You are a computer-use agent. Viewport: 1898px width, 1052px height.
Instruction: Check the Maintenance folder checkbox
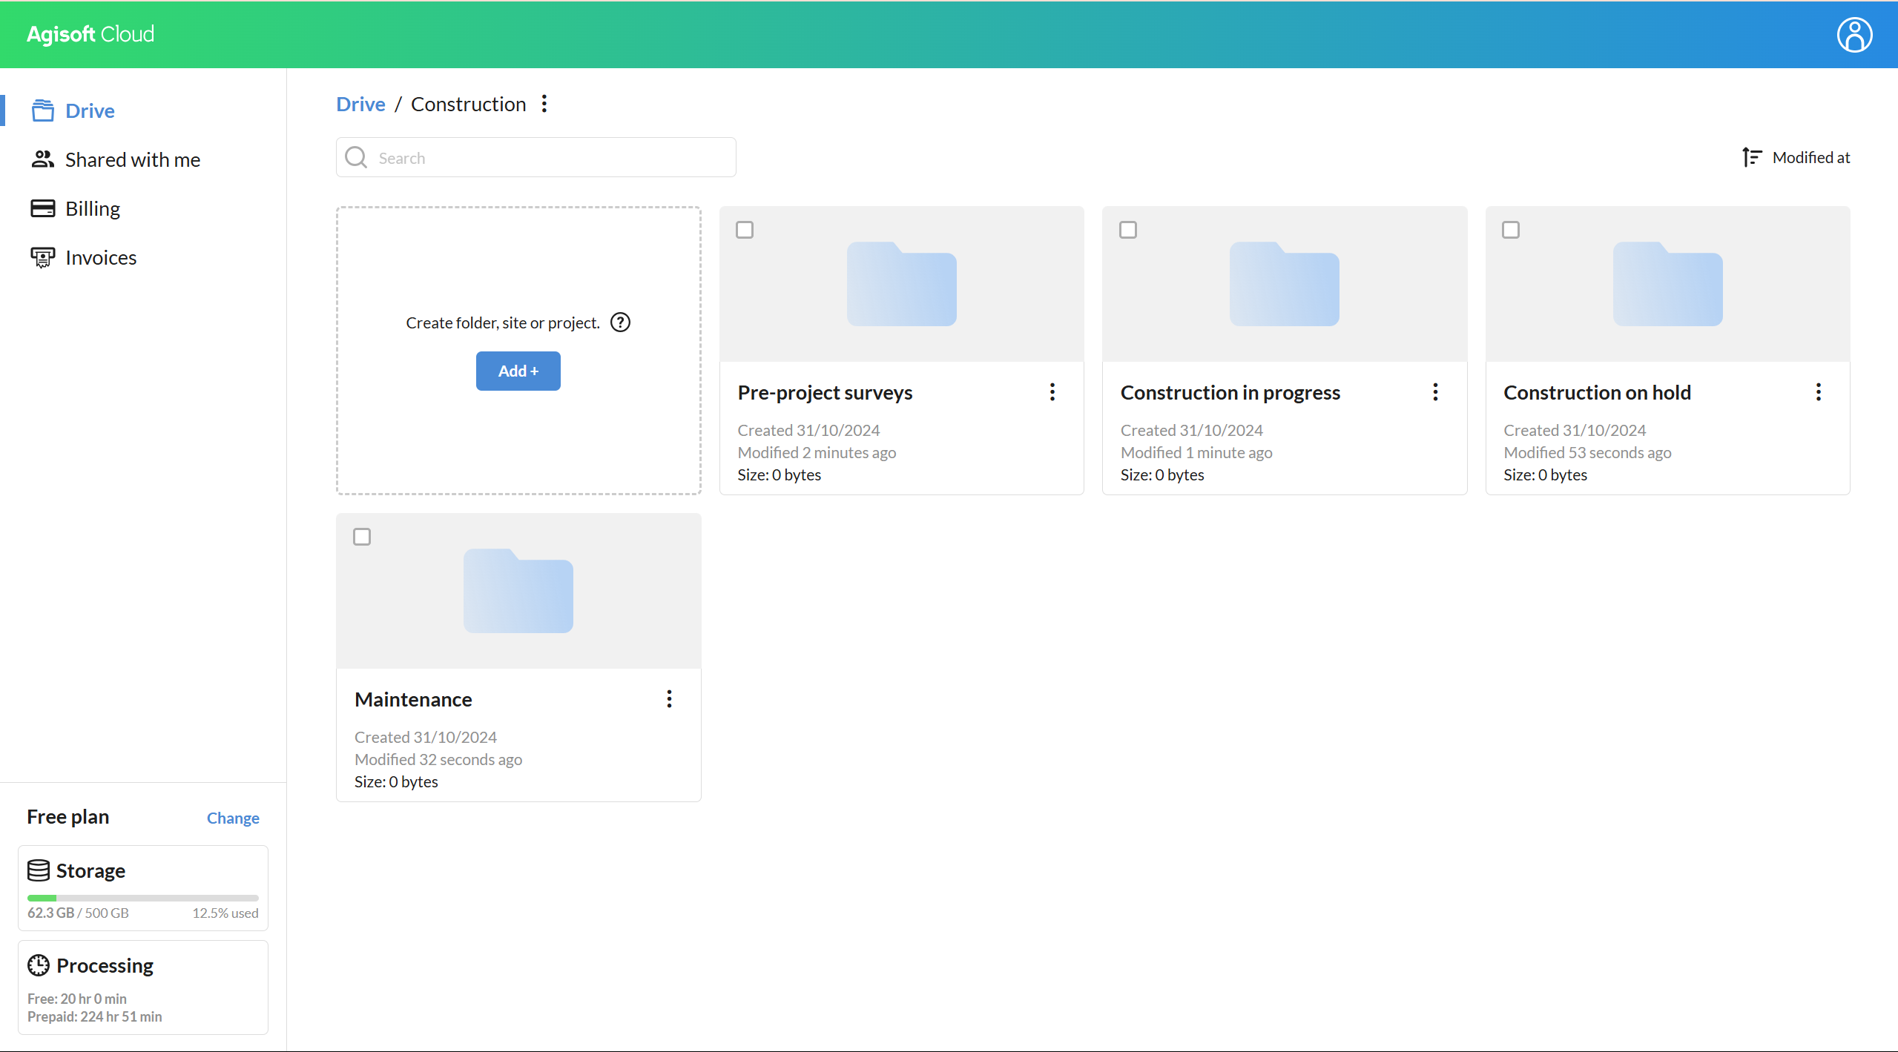point(362,537)
